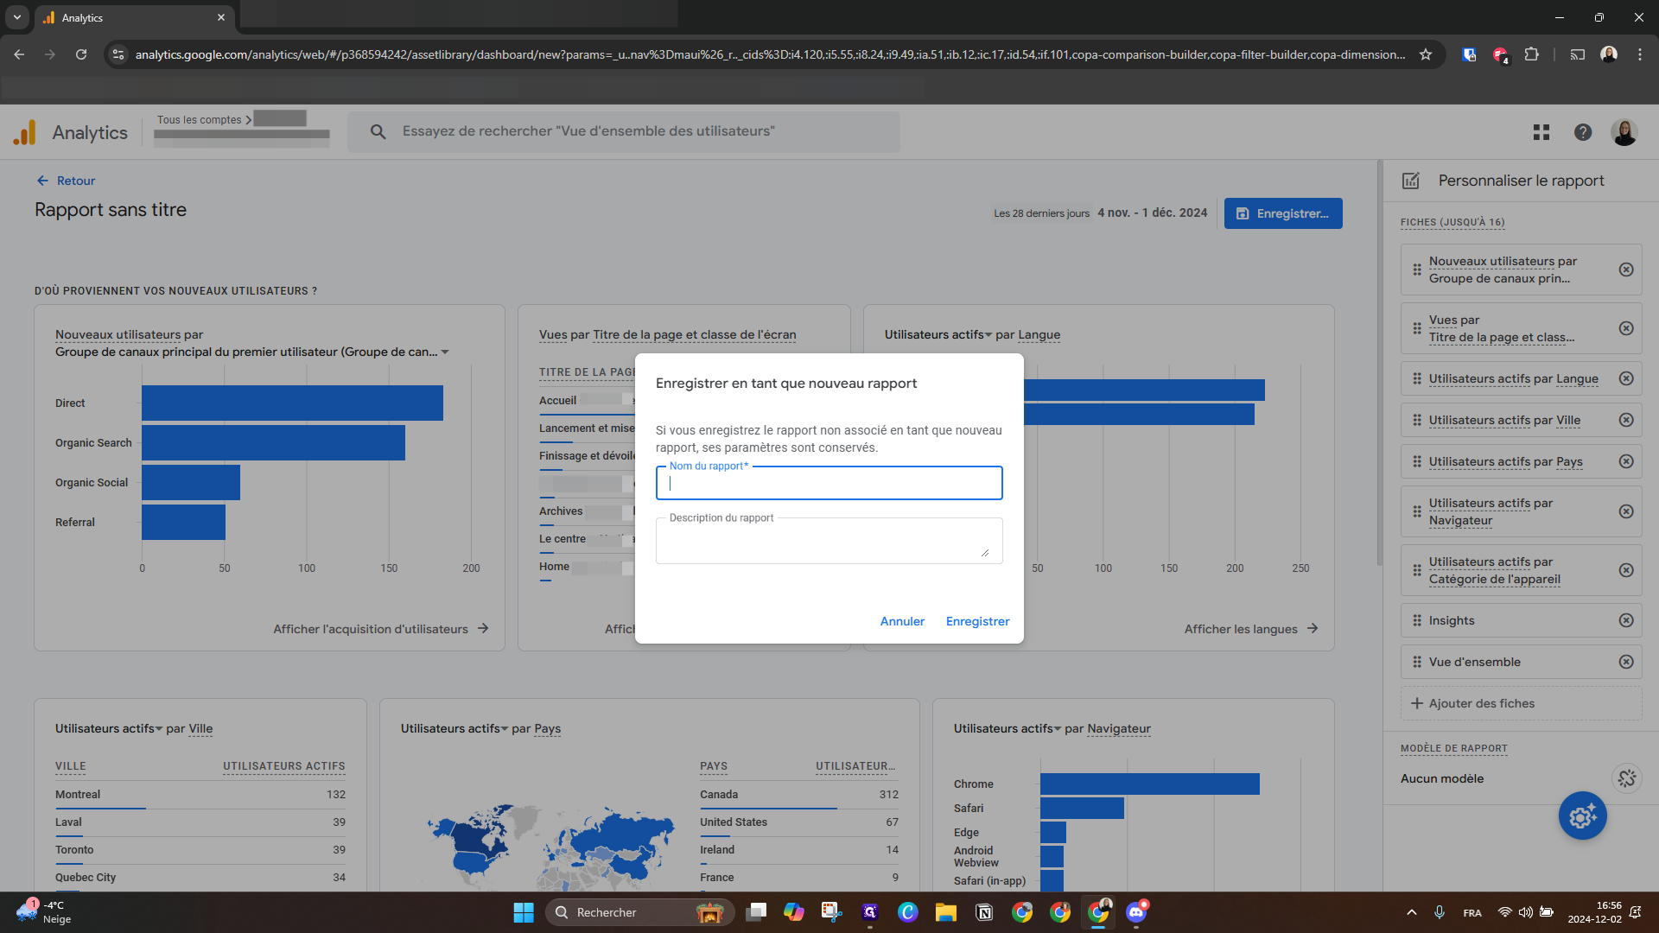
Task: Open the floating Insights gear sparkle button
Action: pos(1583,816)
